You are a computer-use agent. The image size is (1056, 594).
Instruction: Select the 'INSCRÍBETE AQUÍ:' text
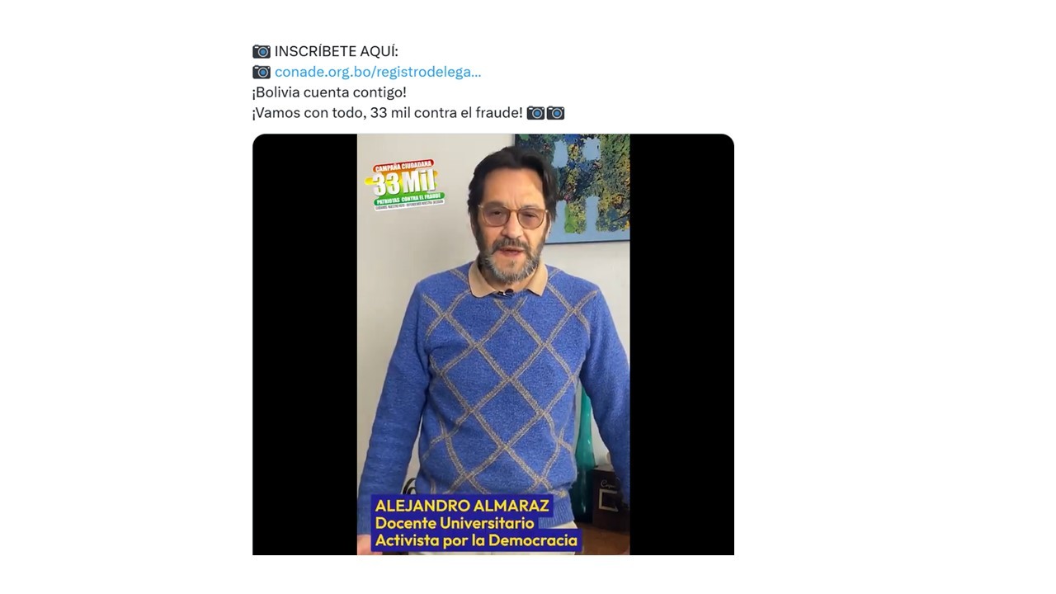pyautogui.click(x=336, y=51)
